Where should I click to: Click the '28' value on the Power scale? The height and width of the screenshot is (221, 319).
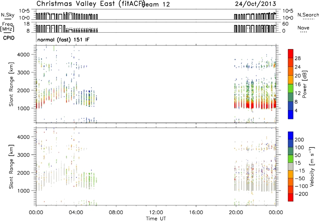(297, 58)
